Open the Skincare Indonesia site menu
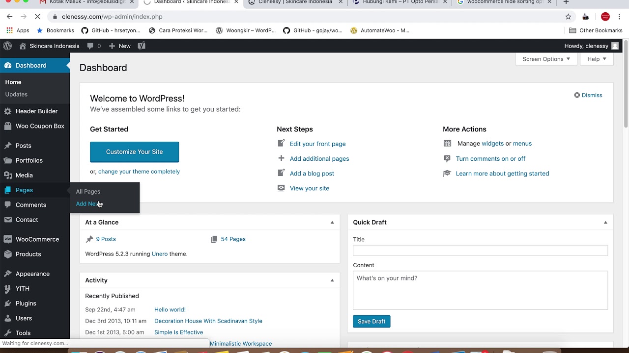The width and height of the screenshot is (629, 353). [49, 46]
